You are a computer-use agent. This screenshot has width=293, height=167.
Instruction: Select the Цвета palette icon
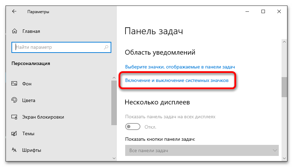coord(14,100)
